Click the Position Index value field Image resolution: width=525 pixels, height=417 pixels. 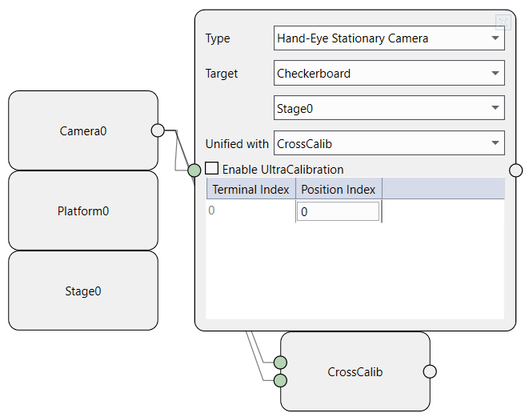point(338,211)
